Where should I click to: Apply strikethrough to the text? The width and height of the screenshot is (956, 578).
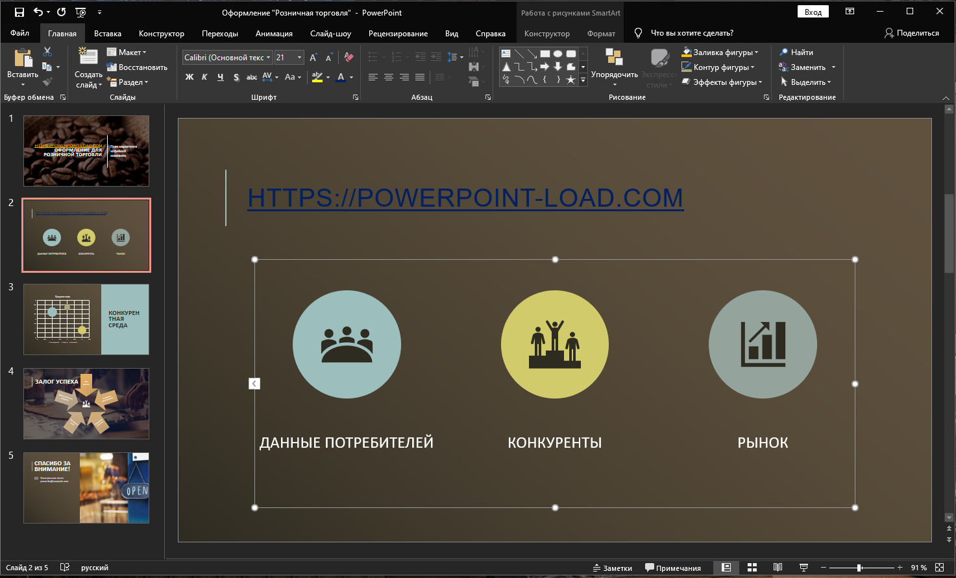pyautogui.click(x=252, y=77)
